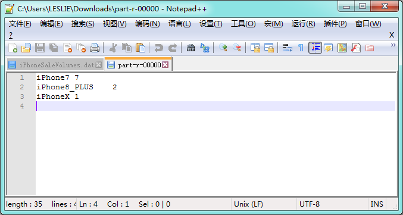
Task: Open Find with the binoculars icon
Action: pyautogui.click(x=190, y=48)
